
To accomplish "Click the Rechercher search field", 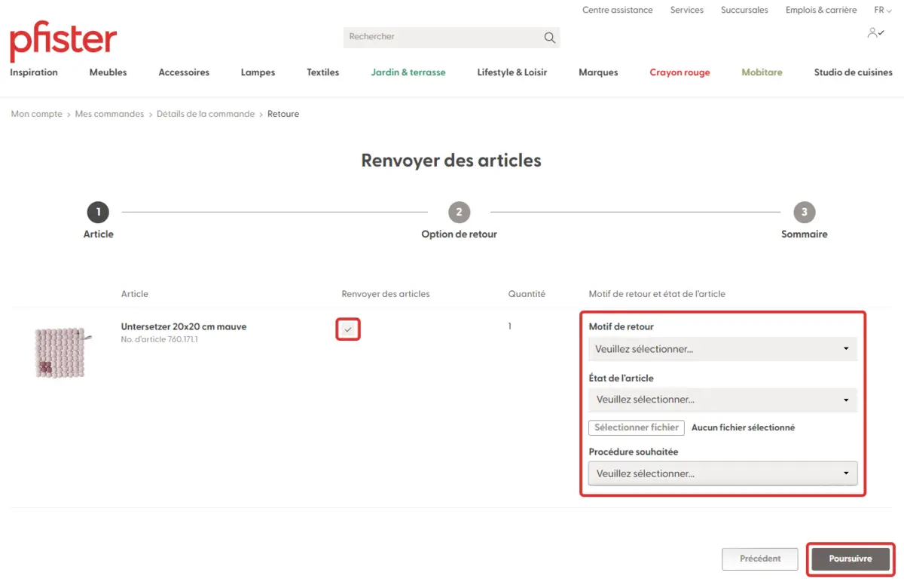I will pyautogui.click(x=441, y=37).
